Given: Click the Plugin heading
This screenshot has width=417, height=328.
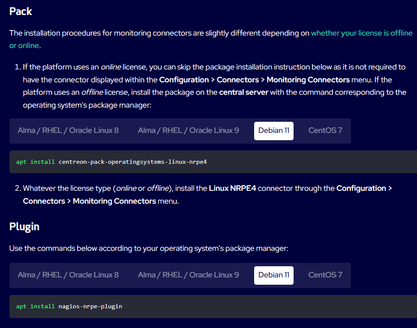Looking at the screenshot, I should pos(24,227).
